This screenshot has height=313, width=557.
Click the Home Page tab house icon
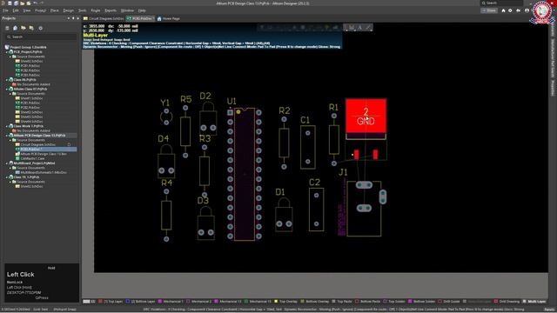(159, 18)
